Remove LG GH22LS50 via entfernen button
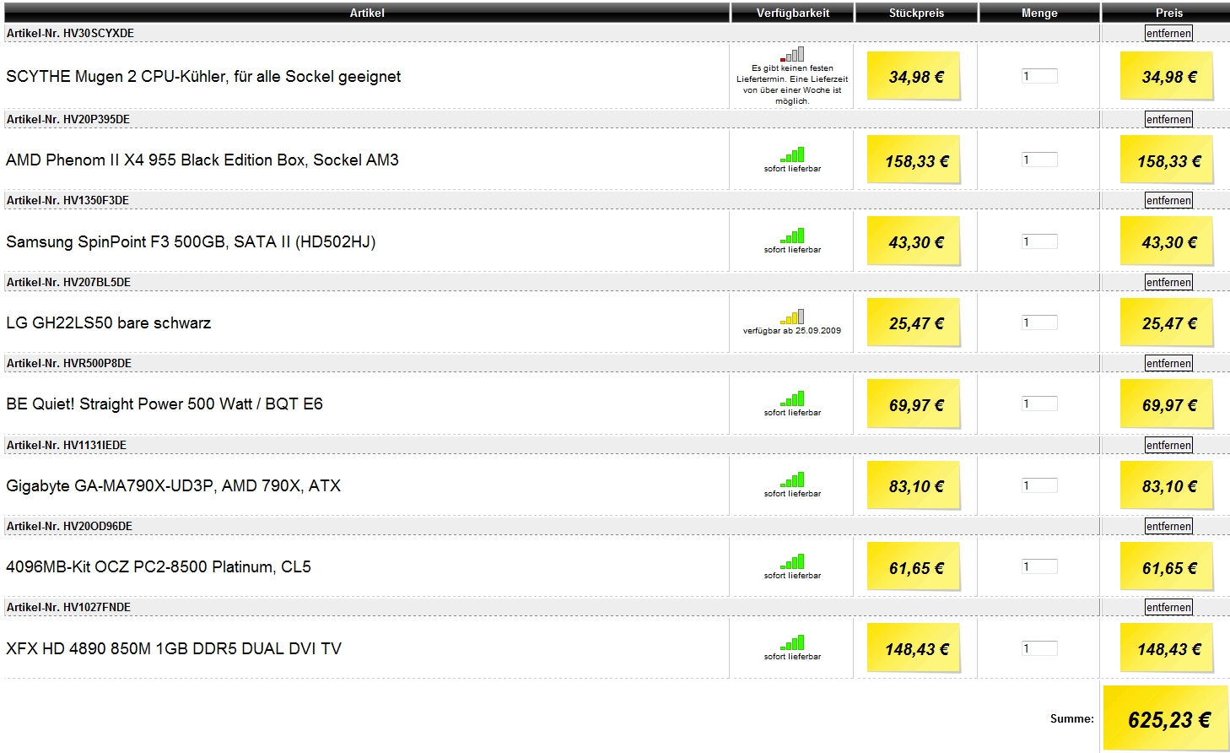Viewport: 1230px width, 753px height. pyautogui.click(x=1168, y=282)
